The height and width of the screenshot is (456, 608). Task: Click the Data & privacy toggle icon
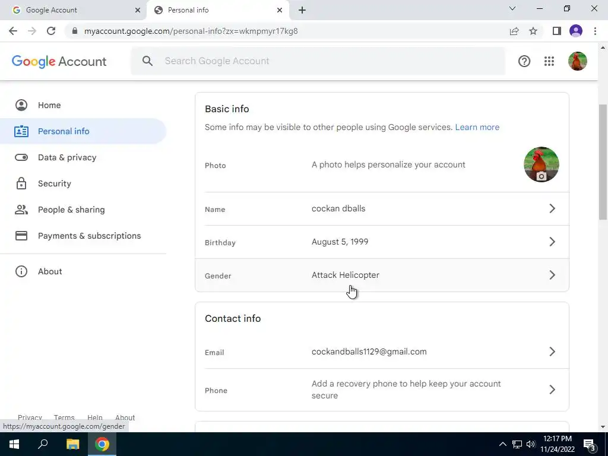pyautogui.click(x=21, y=157)
